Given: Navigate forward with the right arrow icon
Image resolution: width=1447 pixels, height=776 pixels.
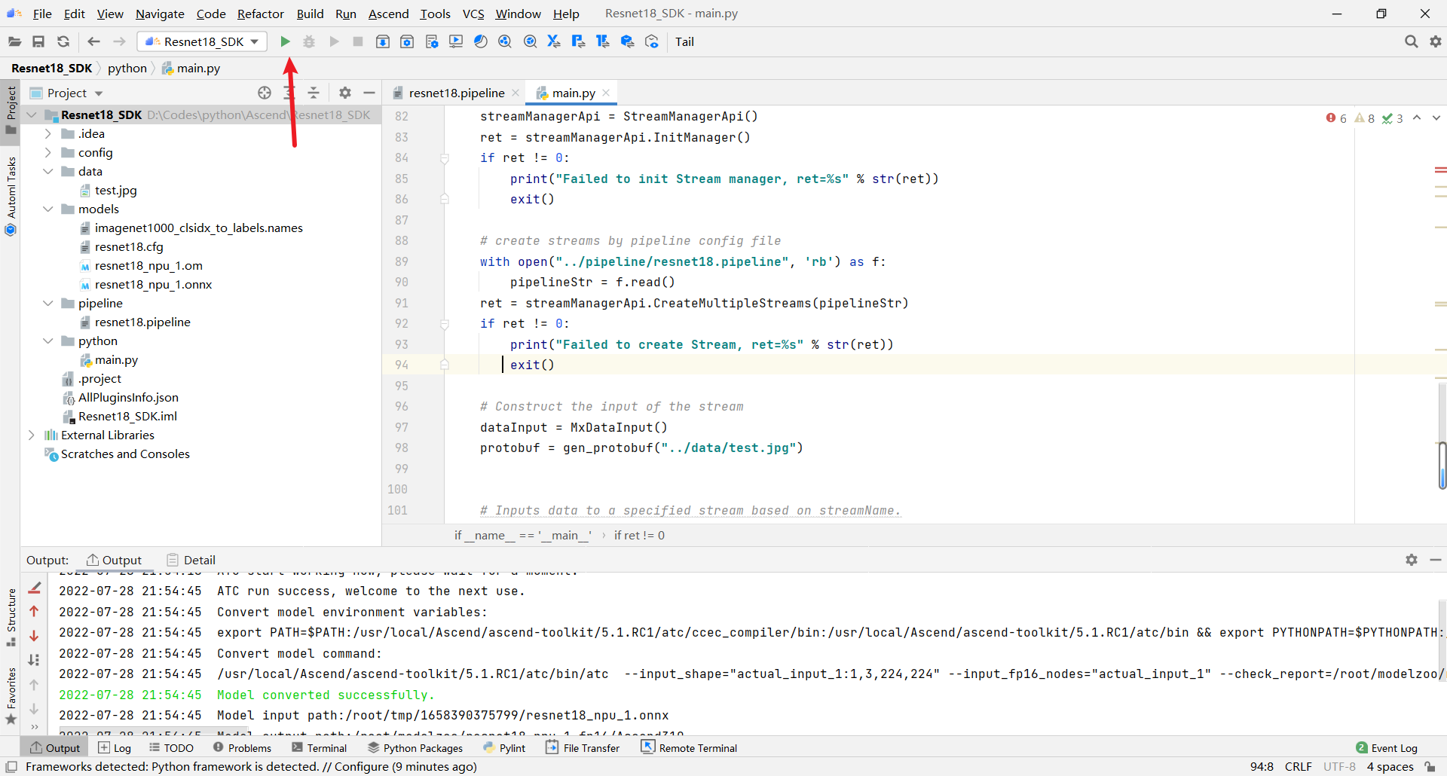Looking at the screenshot, I should tap(119, 41).
